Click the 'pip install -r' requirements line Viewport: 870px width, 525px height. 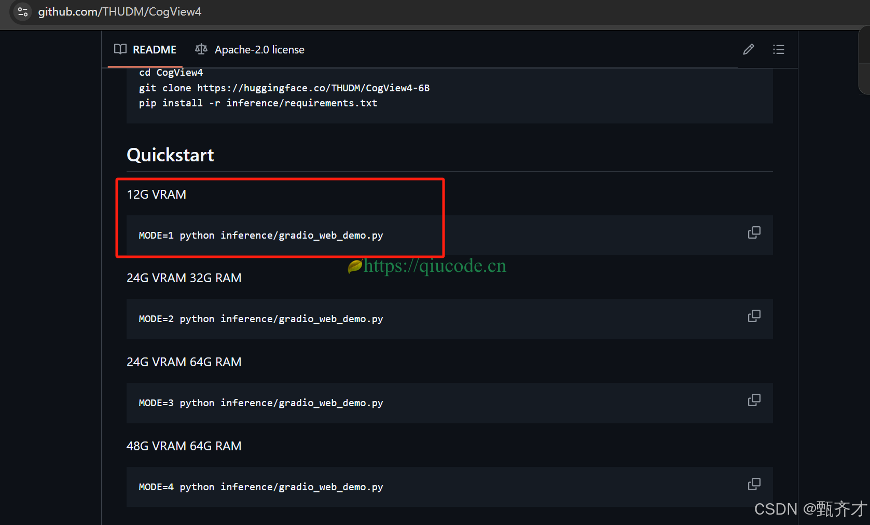258,103
